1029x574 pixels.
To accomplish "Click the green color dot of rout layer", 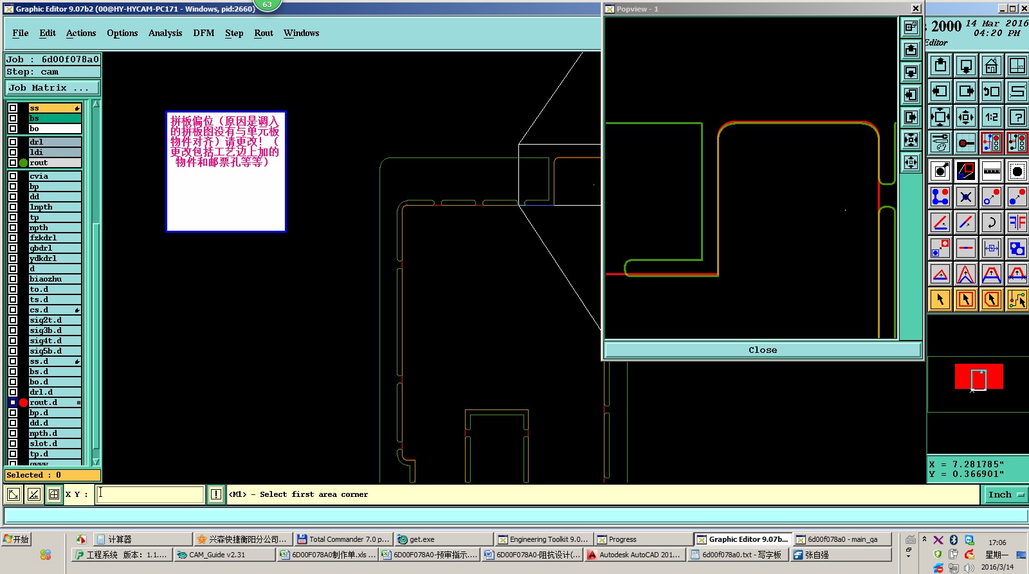I will pyautogui.click(x=23, y=163).
